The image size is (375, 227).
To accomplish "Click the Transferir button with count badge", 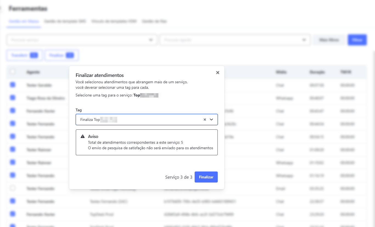I will (24, 55).
